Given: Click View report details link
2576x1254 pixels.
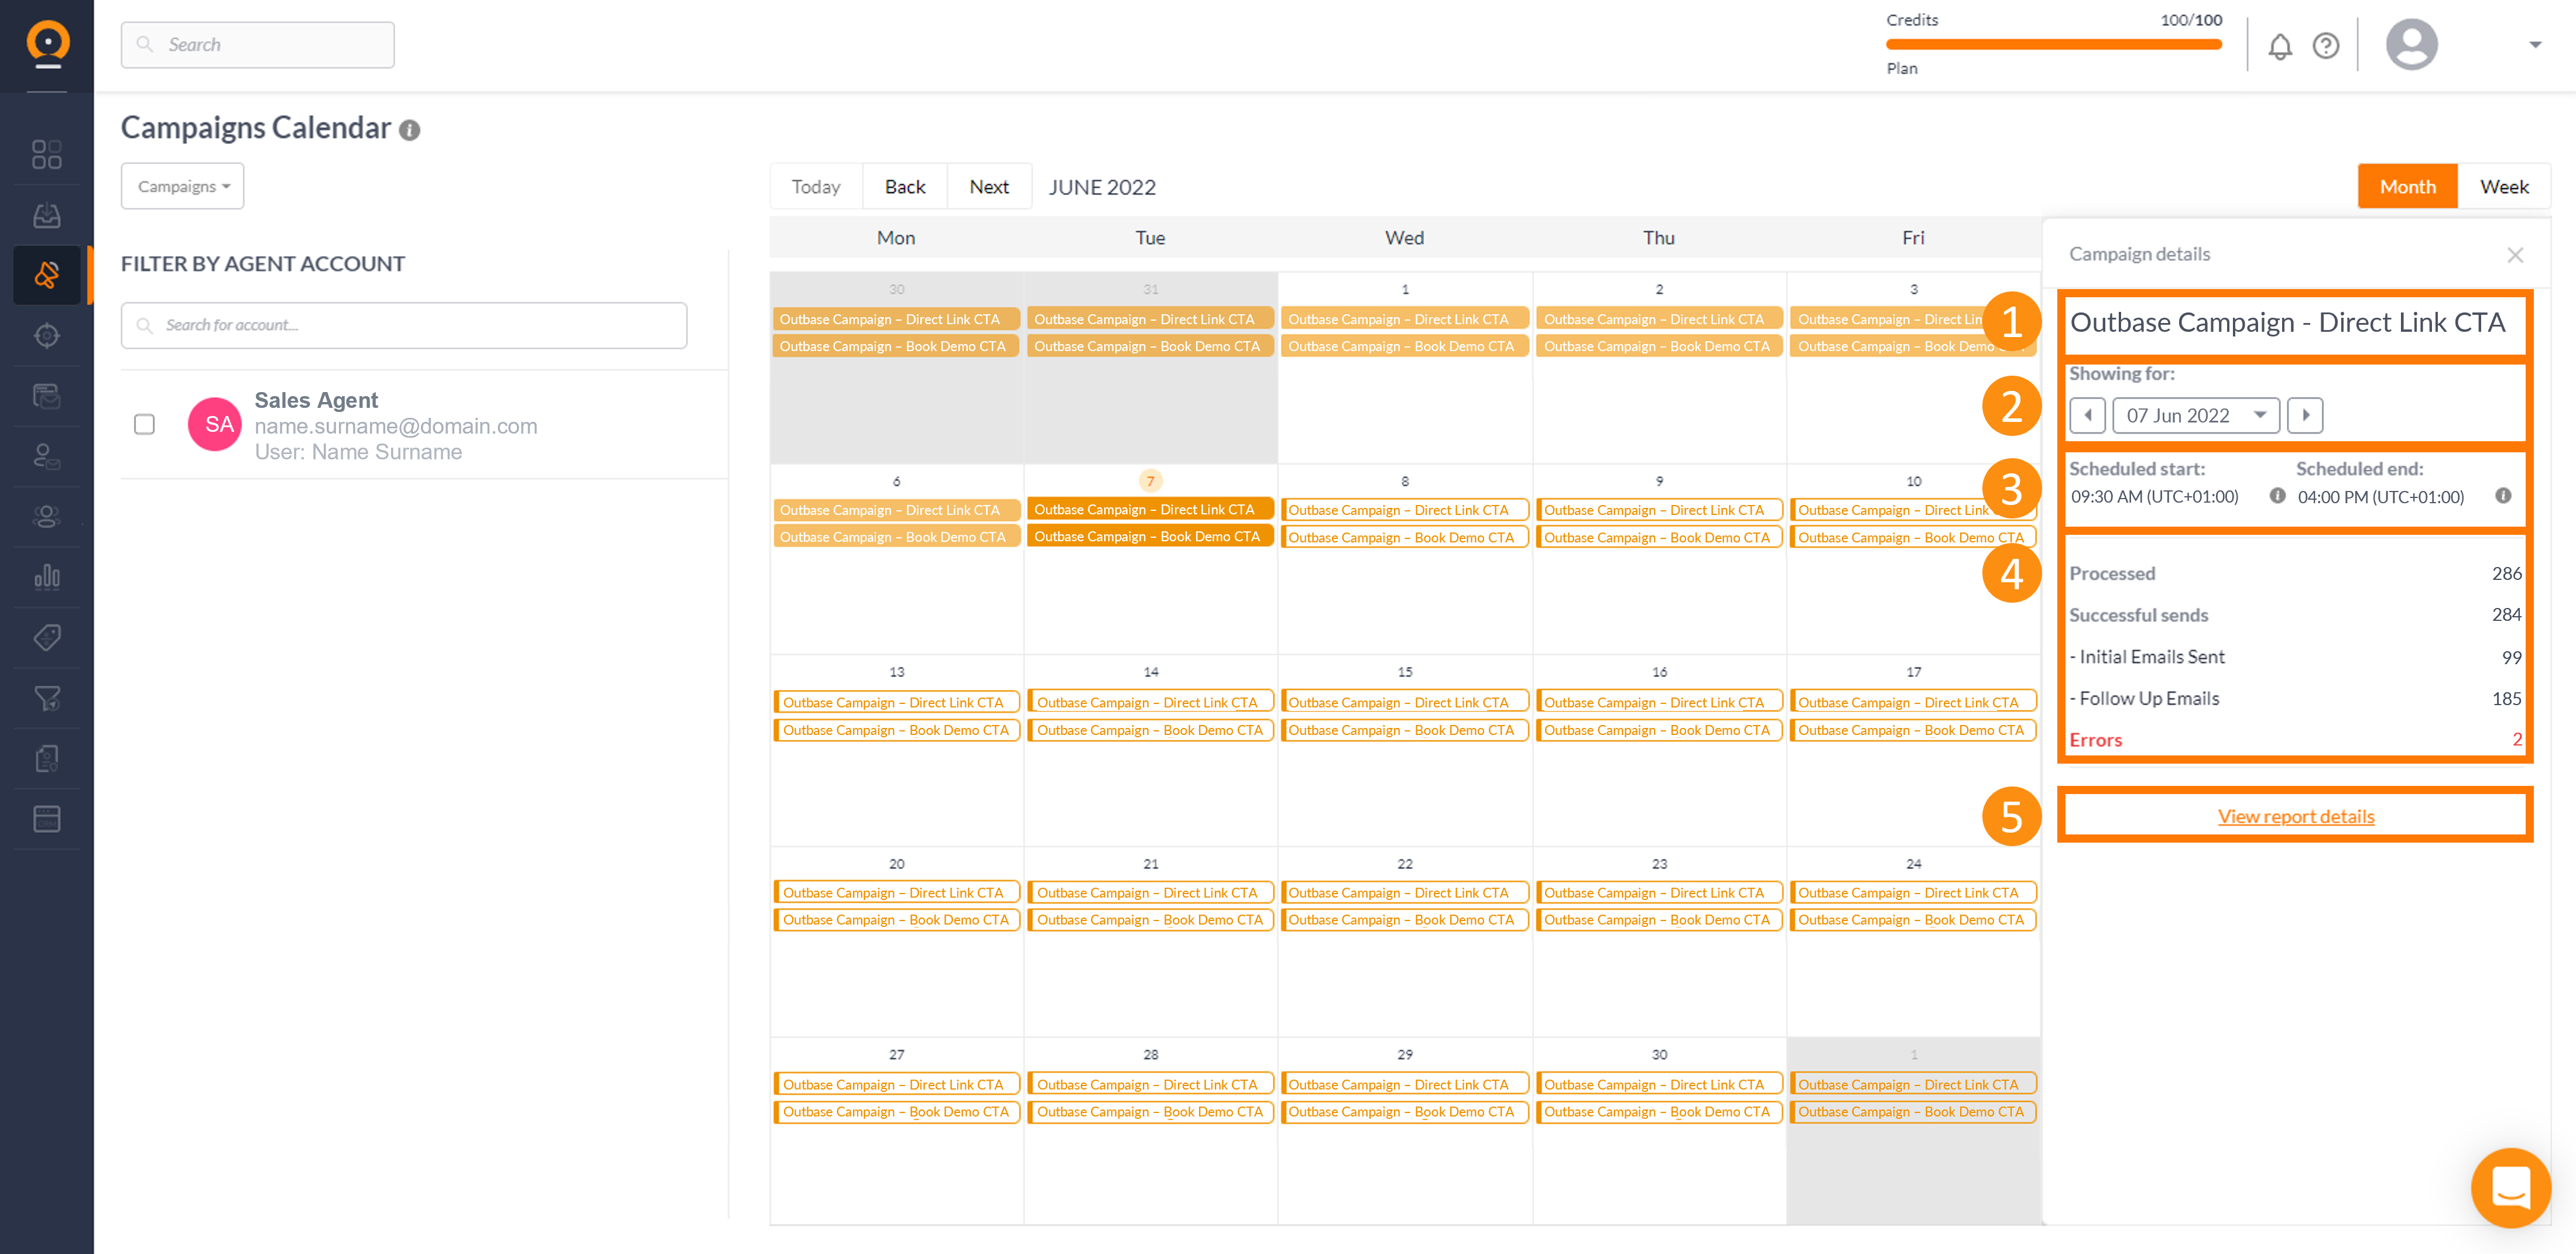Looking at the screenshot, I should point(2295,816).
